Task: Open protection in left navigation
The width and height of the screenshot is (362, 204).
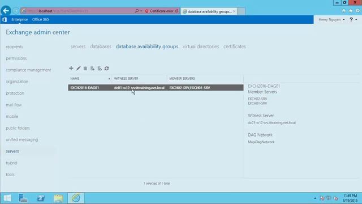Action: pos(15,93)
